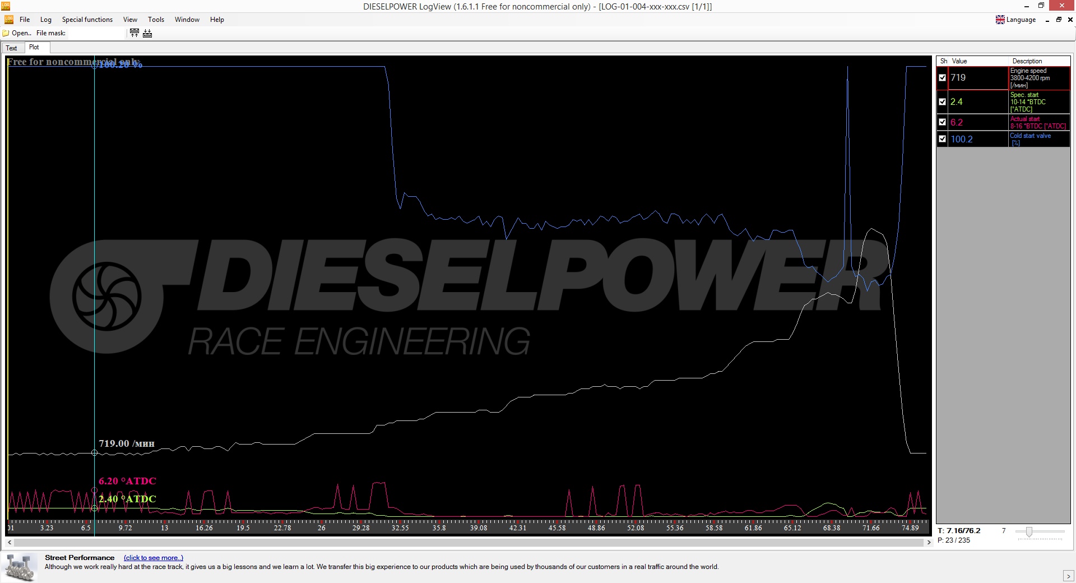
Task: Click the Spec. start description cell
Action: coord(1039,102)
